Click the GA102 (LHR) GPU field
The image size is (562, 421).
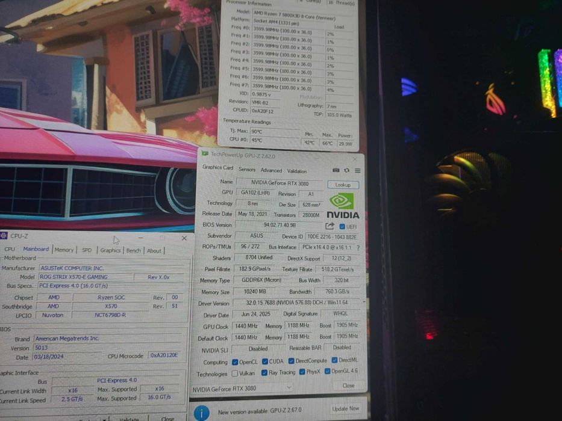coord(255,192)
